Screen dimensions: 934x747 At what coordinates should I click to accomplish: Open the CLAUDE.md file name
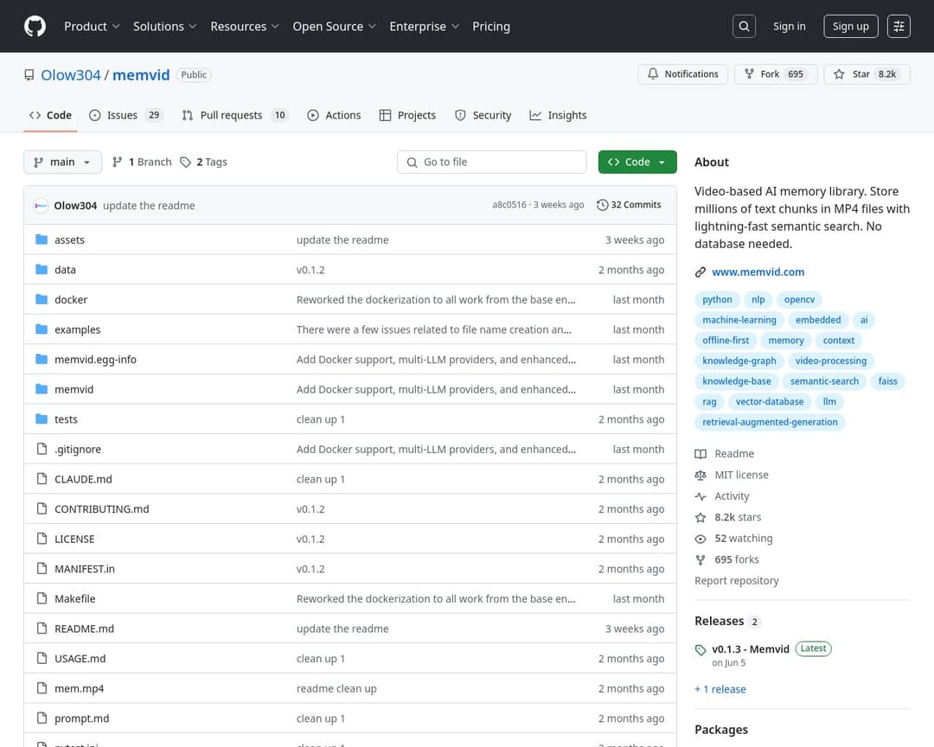83,479
